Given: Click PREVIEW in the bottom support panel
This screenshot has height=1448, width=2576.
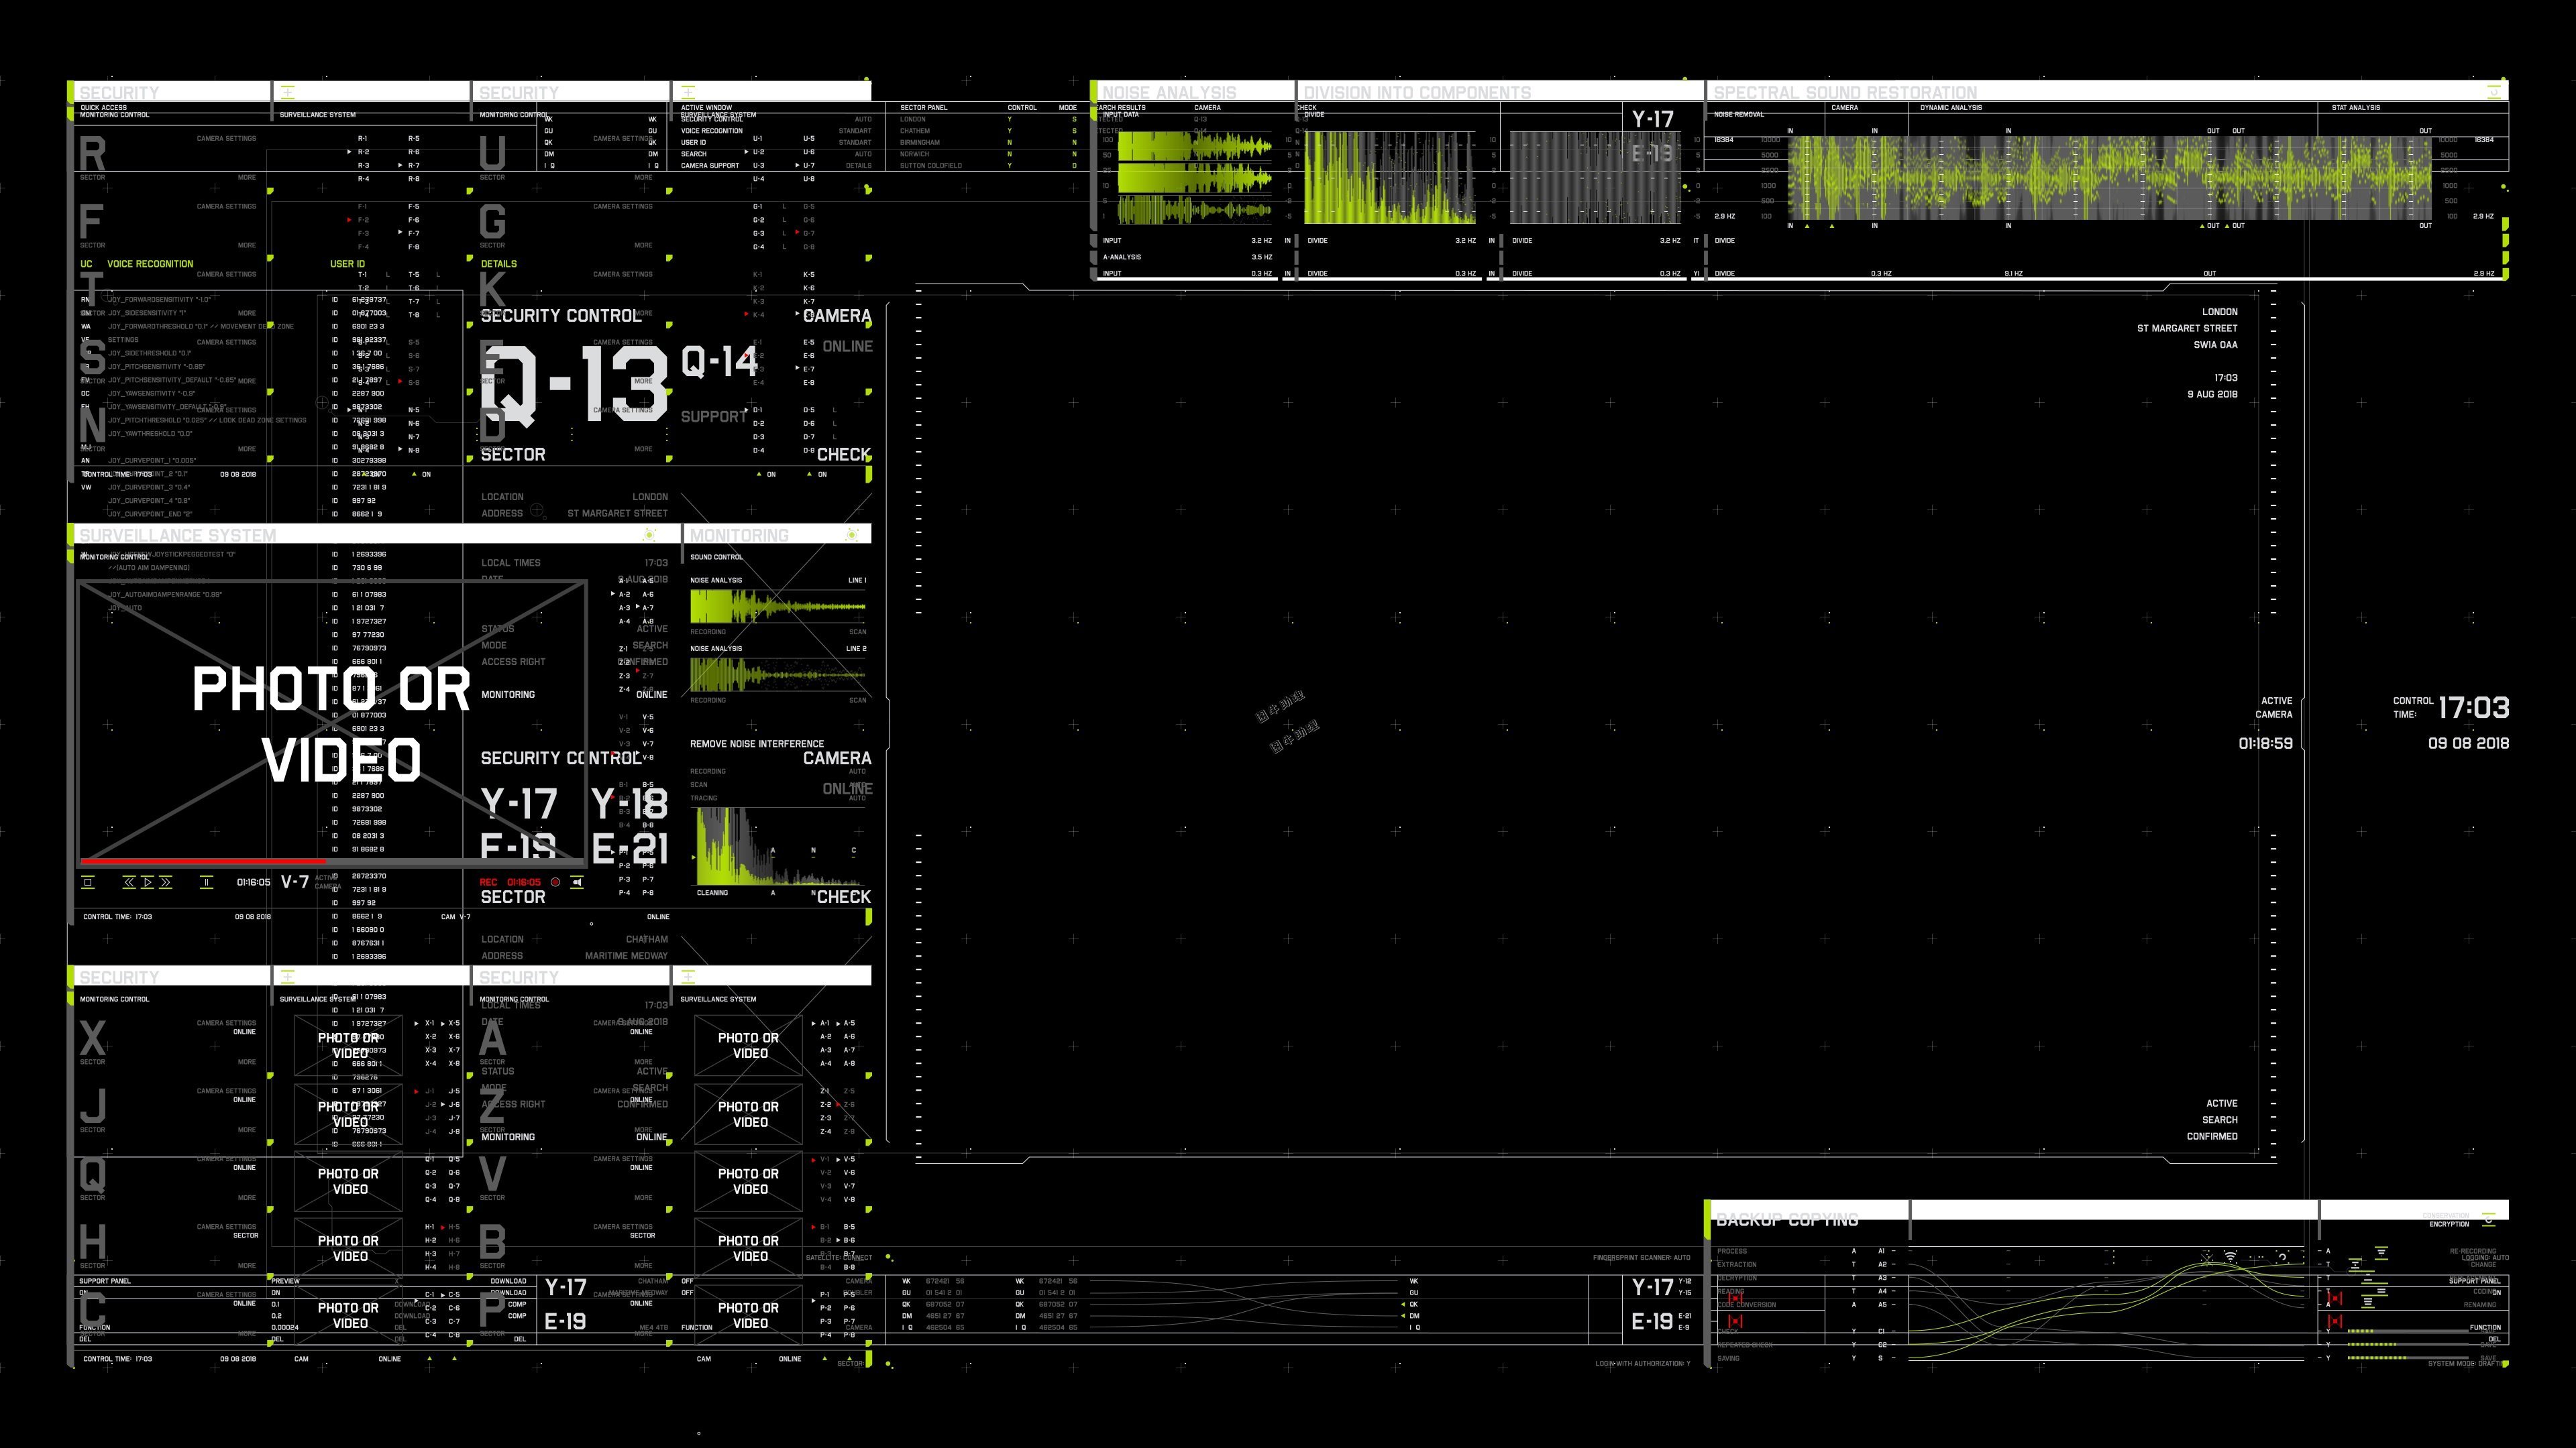Looking at the screenshot, I should tap(285, 1281).
